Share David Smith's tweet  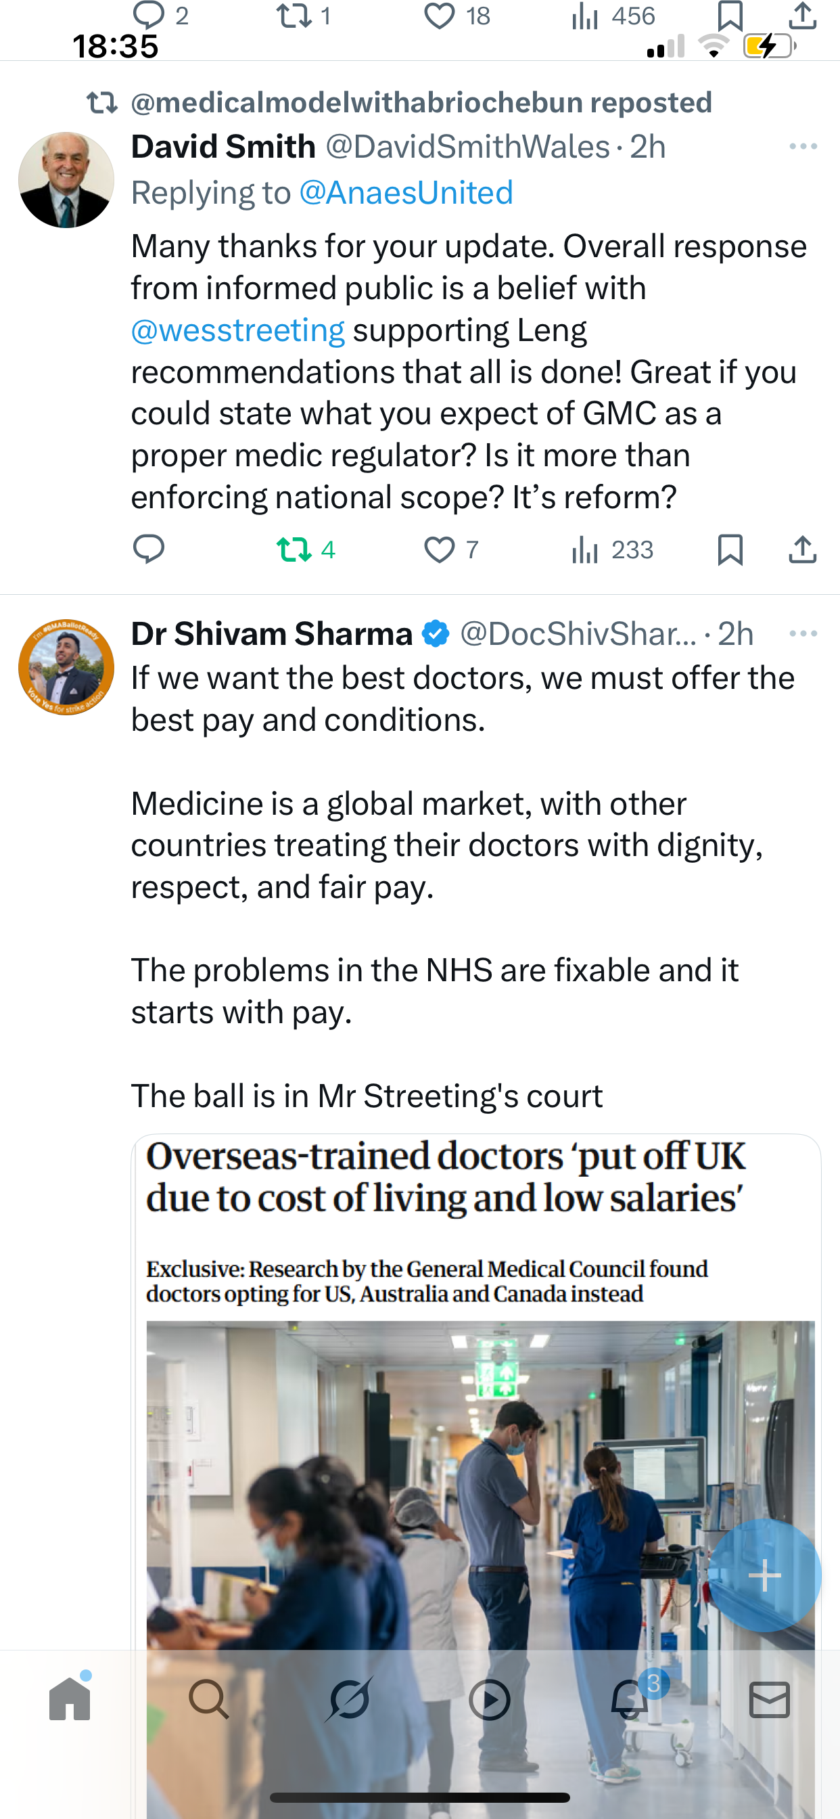pyautogui.click(x=802, y=549)
